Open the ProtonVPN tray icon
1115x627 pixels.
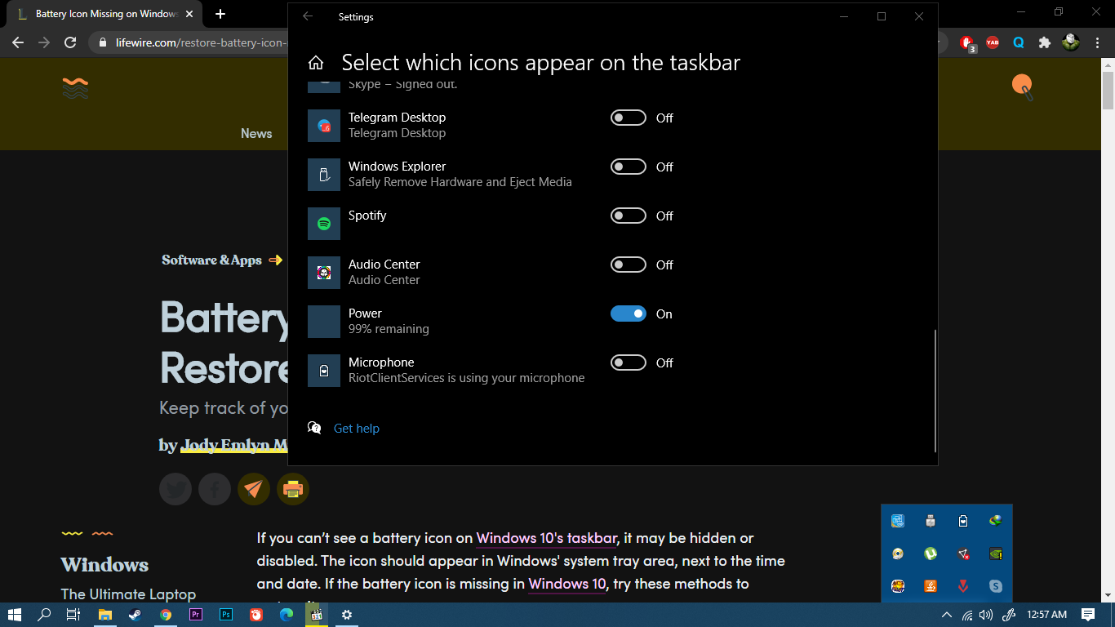point(963,554)
